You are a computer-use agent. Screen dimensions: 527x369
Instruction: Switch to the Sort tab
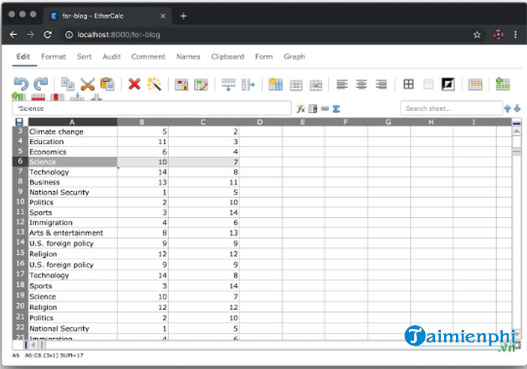click(84, 57)
